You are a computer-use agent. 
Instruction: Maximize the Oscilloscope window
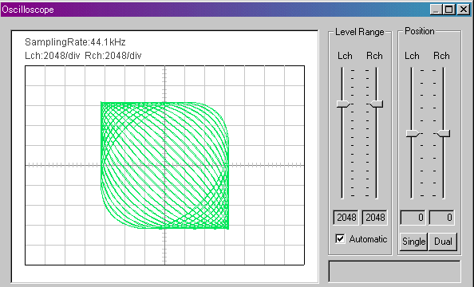(449, 10)
